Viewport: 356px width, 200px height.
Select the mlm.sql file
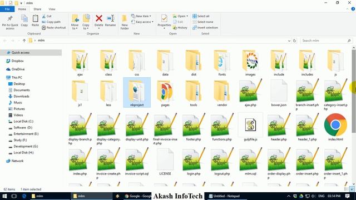point(250,162)
